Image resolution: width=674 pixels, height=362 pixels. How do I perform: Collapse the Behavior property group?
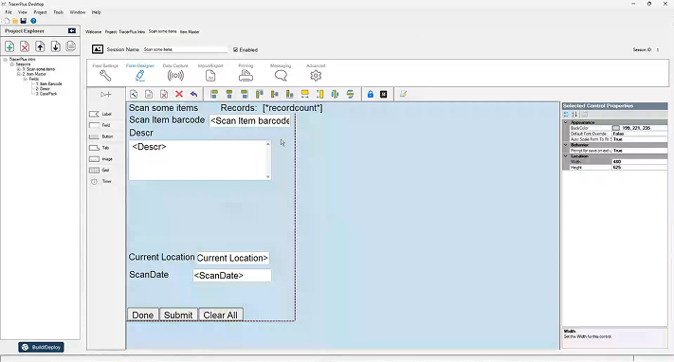point(566,145)
